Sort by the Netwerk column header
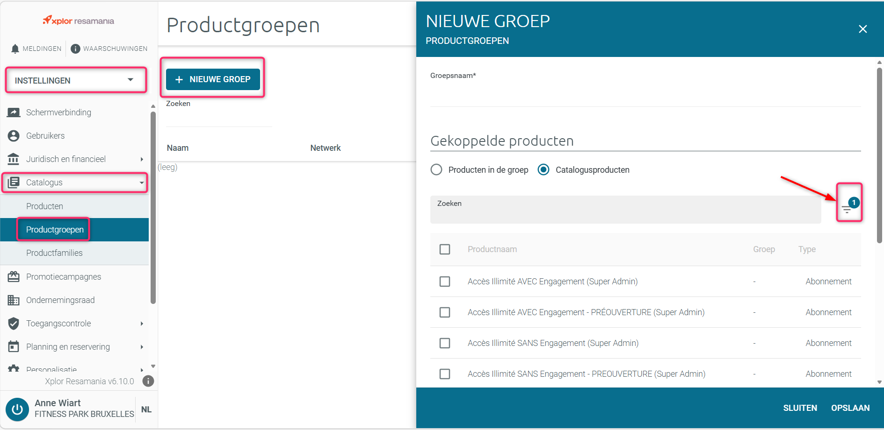Viewport: 884px width, 430px height. tap(326, 148)
